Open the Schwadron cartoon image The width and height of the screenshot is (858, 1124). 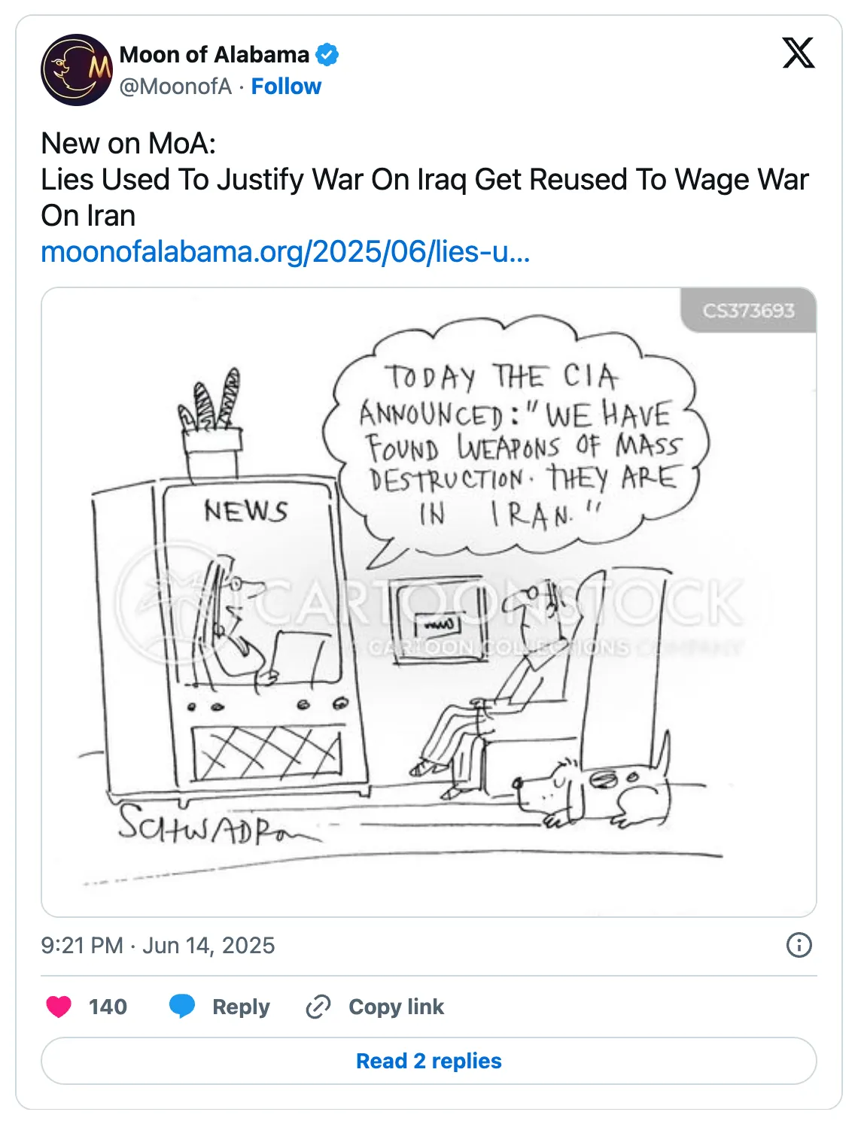(429, 602)
